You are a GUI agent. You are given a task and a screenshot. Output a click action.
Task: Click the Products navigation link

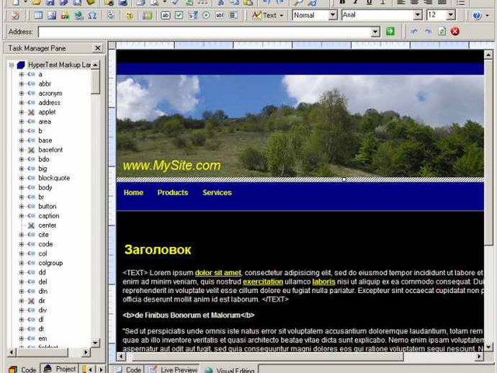coord(173,193)
